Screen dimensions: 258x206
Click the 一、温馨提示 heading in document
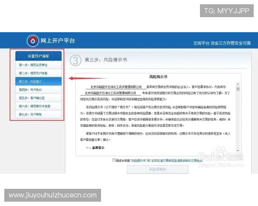click(x=95, y=148)
